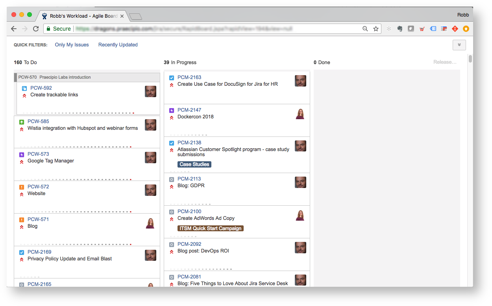Click the issue type icon of PCW-592
492x306 pixels.
24,88
